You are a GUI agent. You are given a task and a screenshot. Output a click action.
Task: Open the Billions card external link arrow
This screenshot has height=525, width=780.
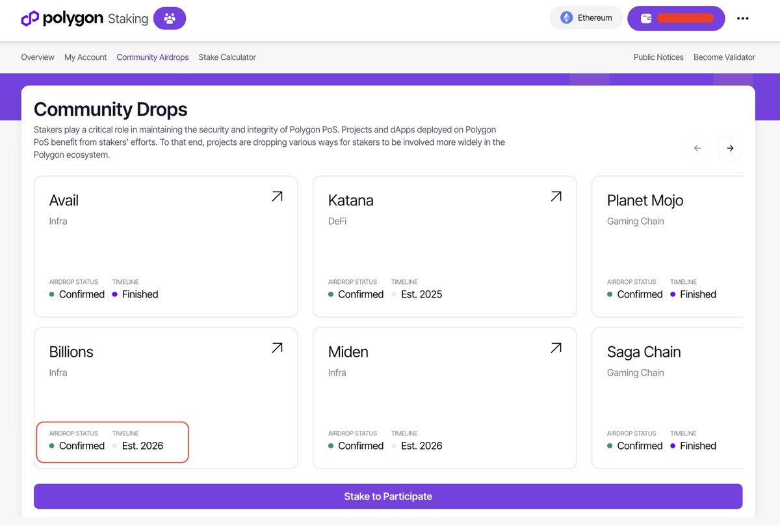pos(277,348)
